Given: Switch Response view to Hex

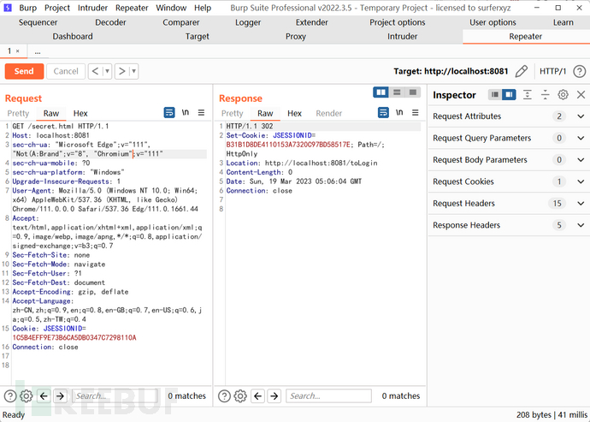Looking at the screenshot, I should click(294, 113).
